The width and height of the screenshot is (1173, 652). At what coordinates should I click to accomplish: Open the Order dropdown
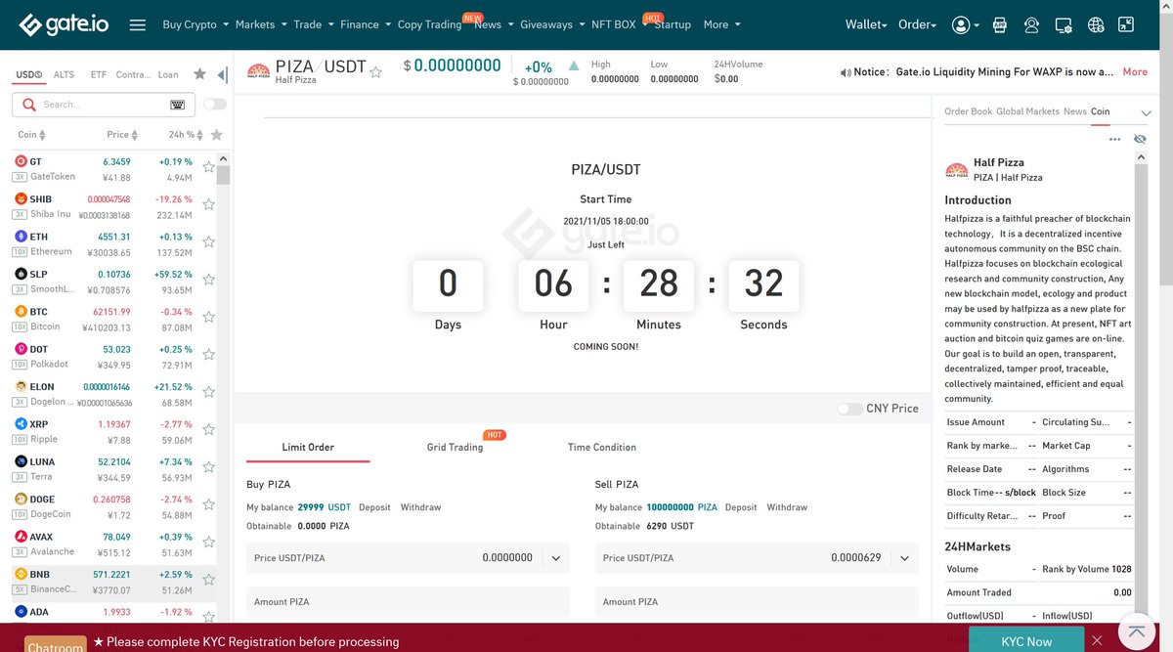tap(917, 24)
